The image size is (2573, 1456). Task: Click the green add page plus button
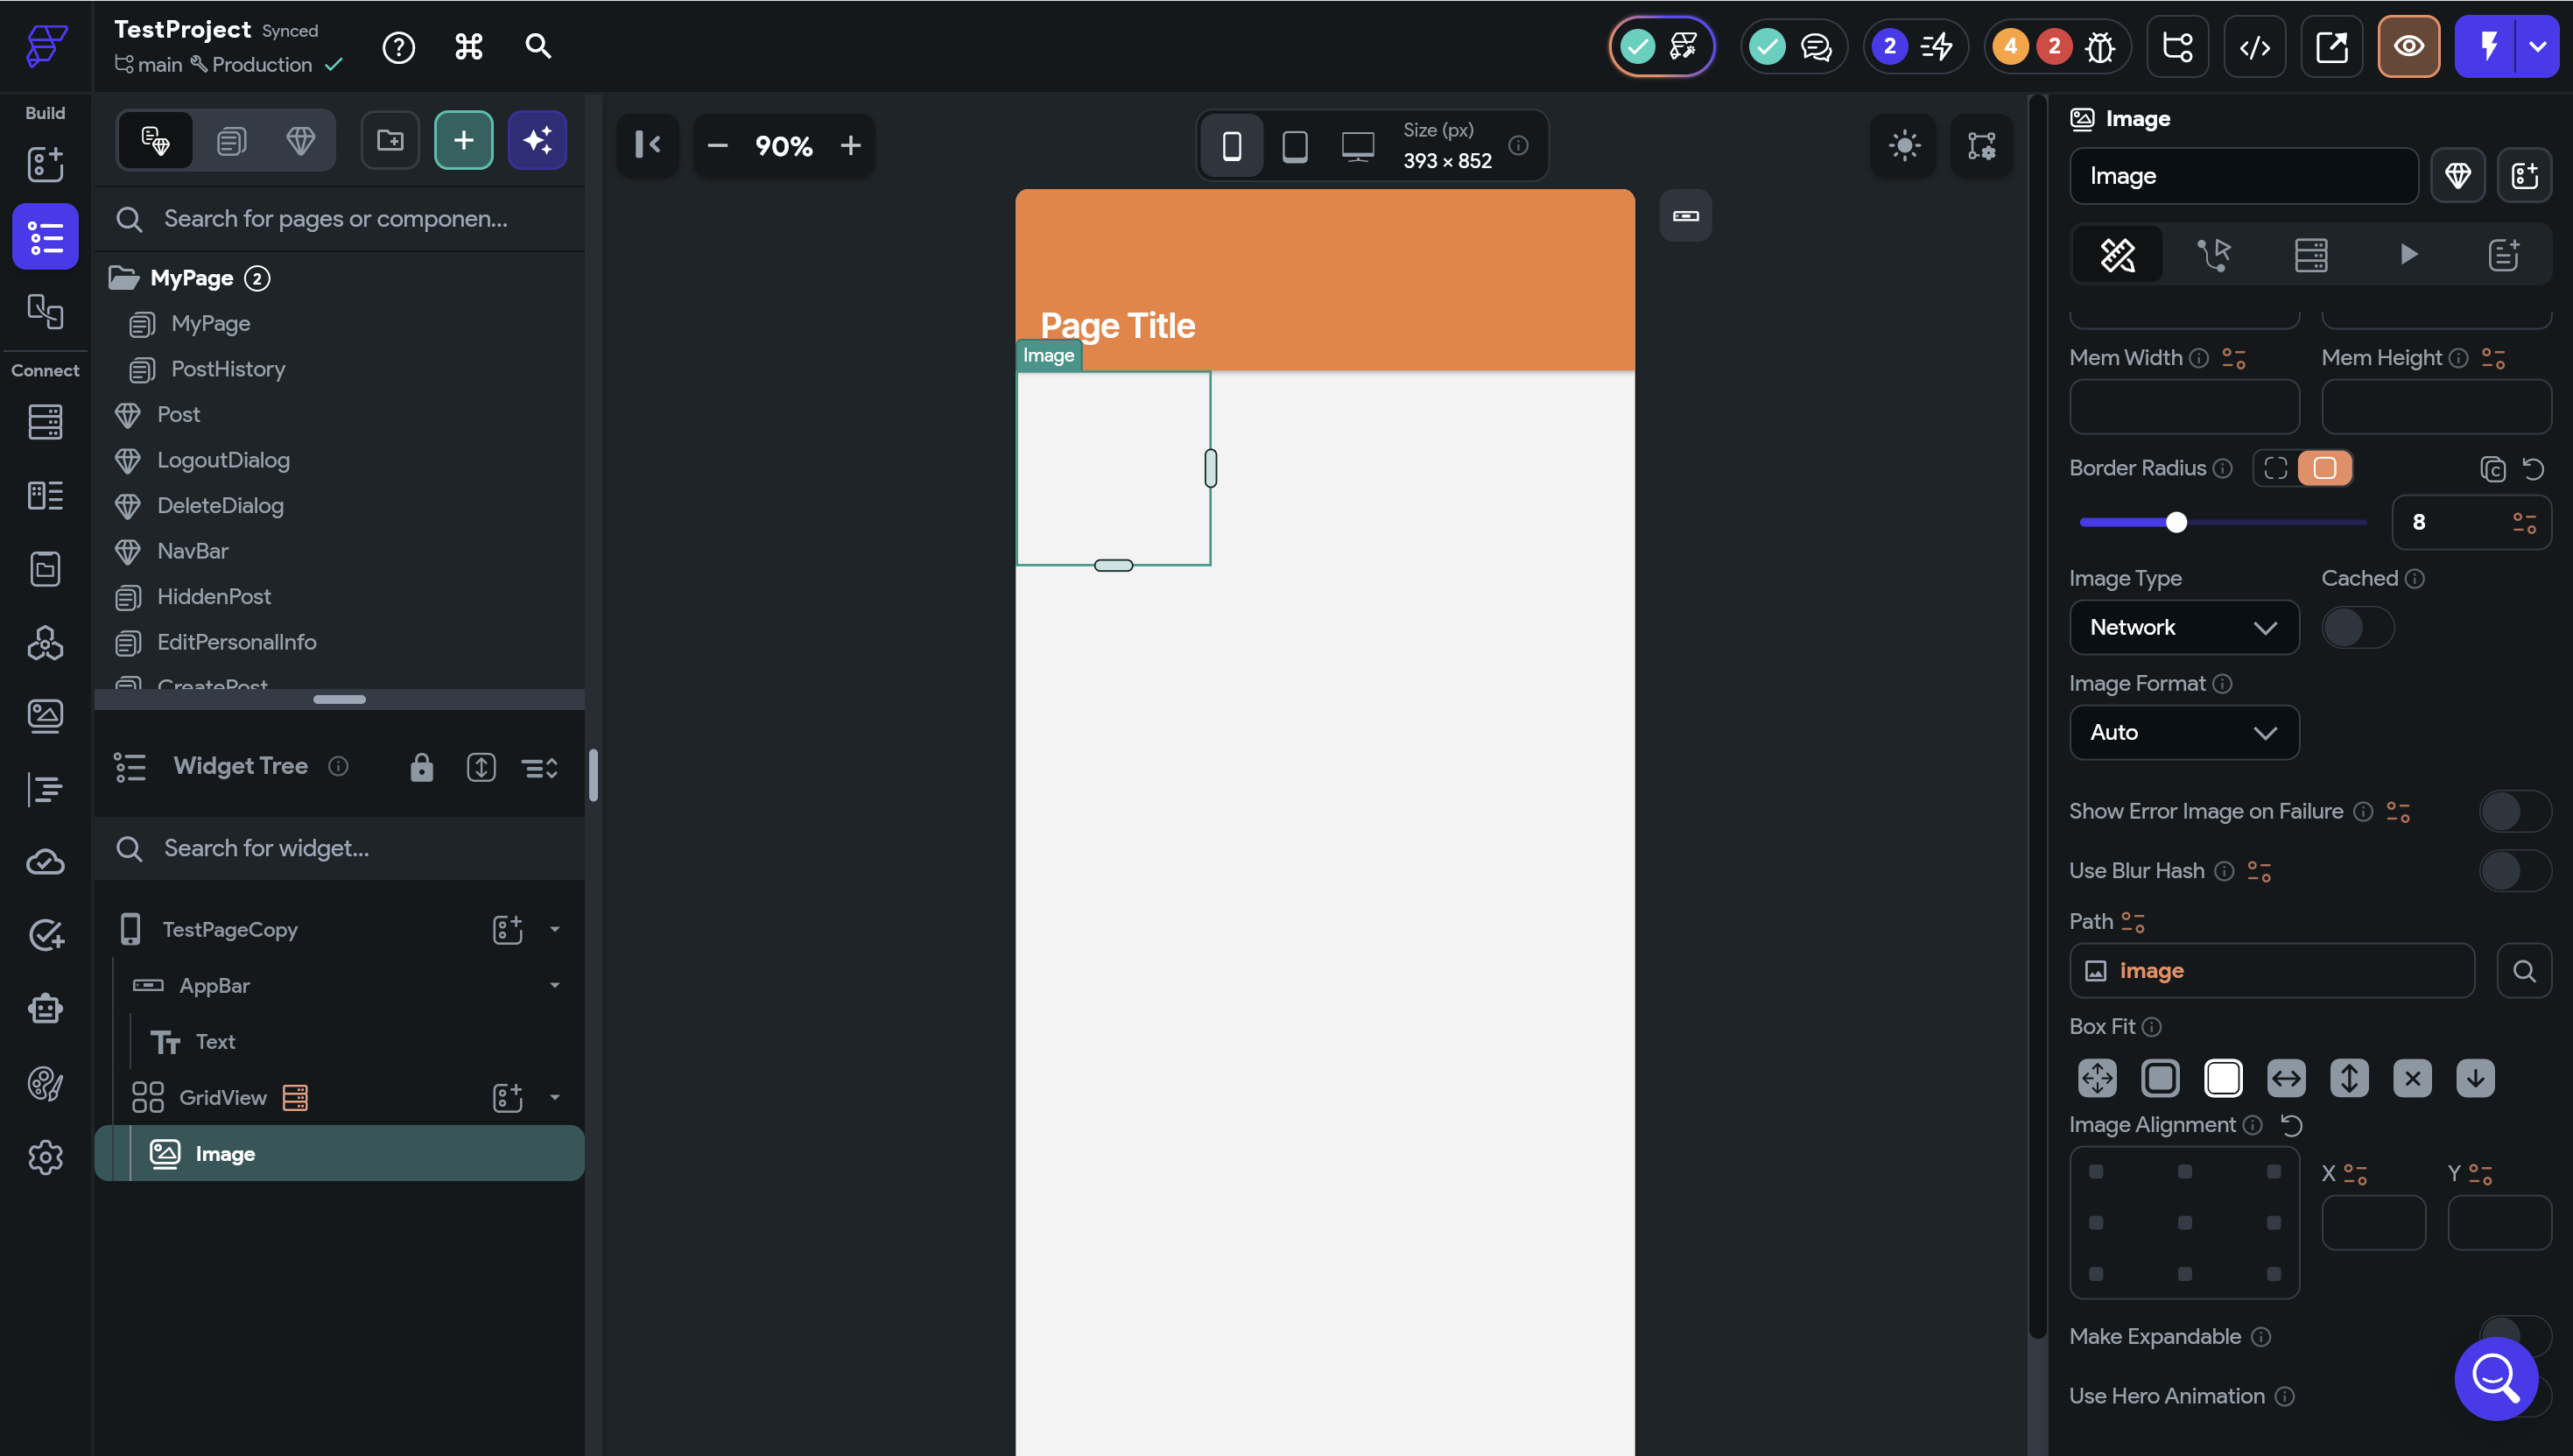463,141
